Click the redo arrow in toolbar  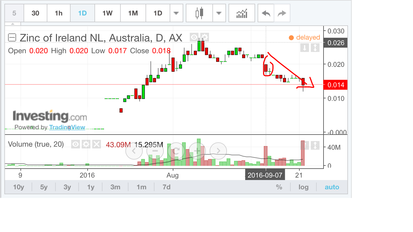click(282, 13)
